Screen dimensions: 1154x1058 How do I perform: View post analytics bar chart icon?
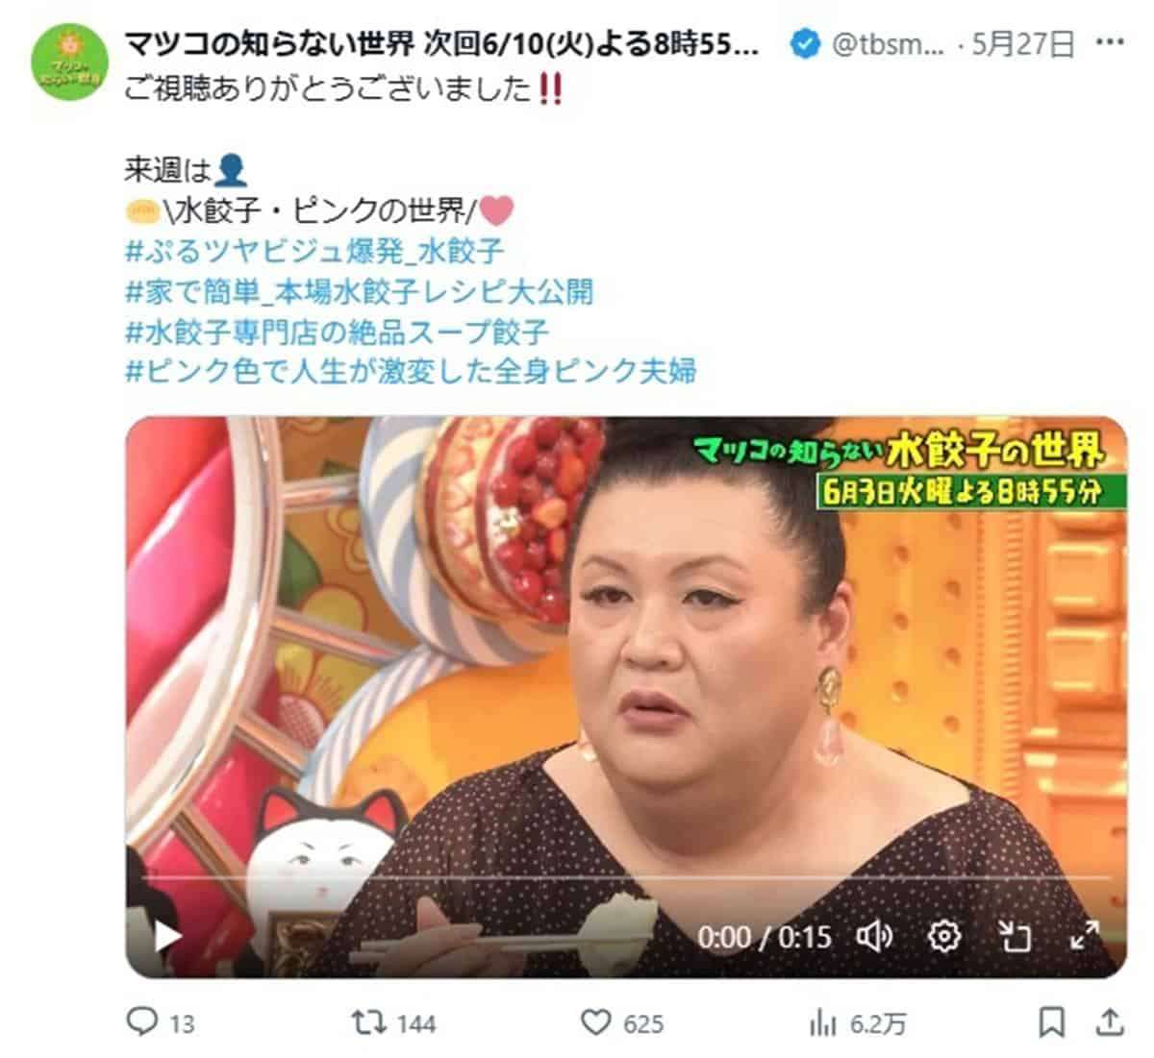(x=822, y=1022)
